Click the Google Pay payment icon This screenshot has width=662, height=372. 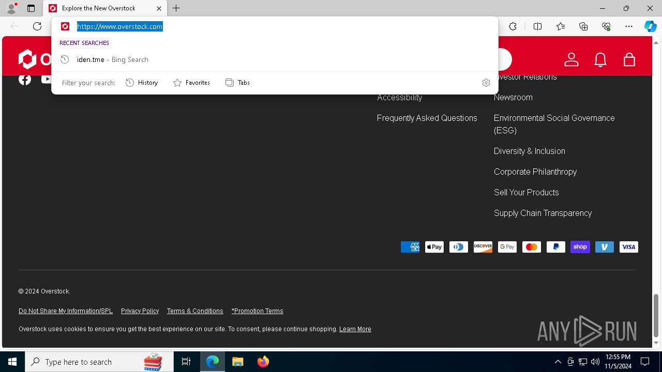pos(507,247)
